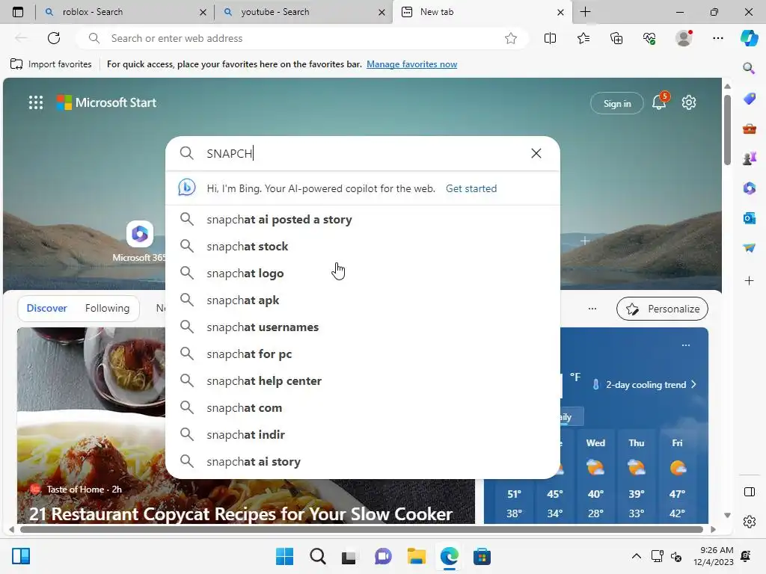Open notifications bell with badge
The width and height of the screenshot is (766, 574).
coord(659,102)
